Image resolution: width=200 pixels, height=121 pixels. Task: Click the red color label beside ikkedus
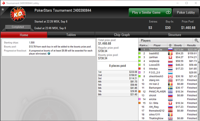tap(139, 69)
